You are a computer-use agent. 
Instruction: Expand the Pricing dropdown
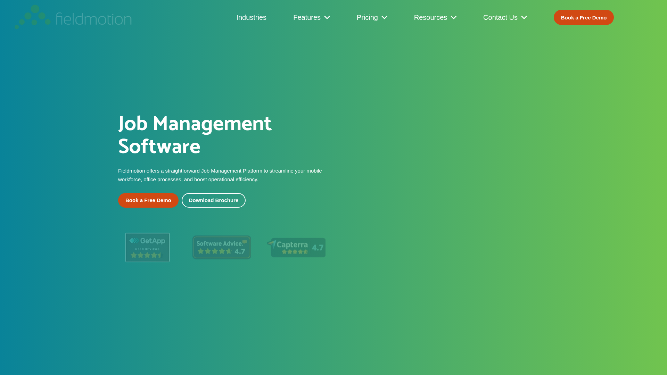click(x=384, y=17)
